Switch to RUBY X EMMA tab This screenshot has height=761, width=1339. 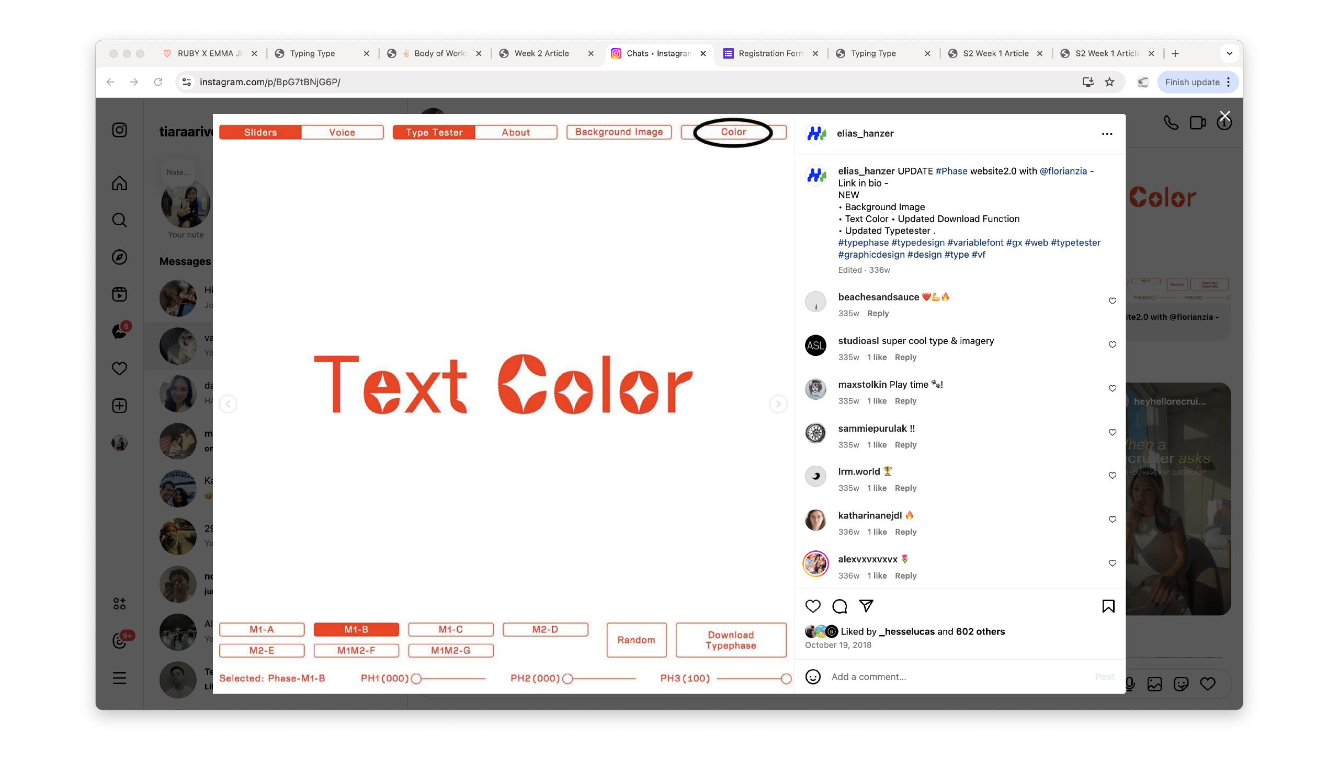(210, 53)
